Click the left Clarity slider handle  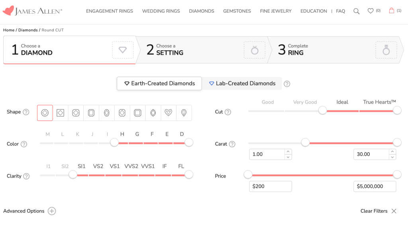pyautogui.click(x=73, y=174)
